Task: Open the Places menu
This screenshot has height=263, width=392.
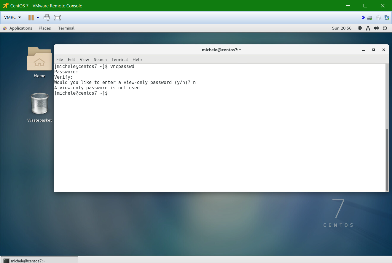Action: click(x=45, y=28)
